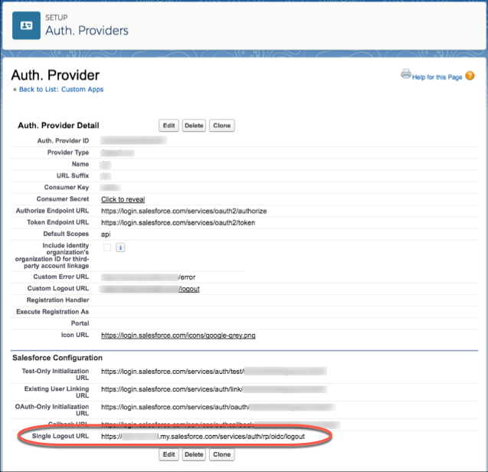This screenshot has width=488, height=472.
Task: Click the Single Logout URL value
Action: (203, 436)
